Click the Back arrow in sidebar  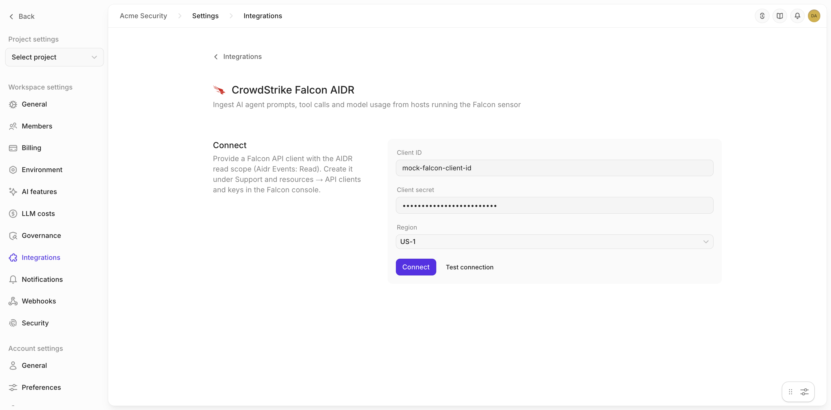12,16
